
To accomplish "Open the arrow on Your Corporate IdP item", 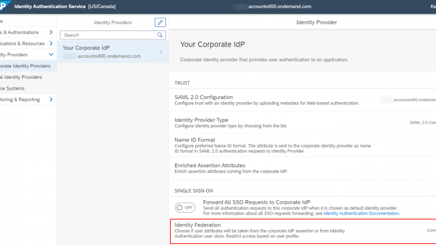I will [x=161, y=52].
